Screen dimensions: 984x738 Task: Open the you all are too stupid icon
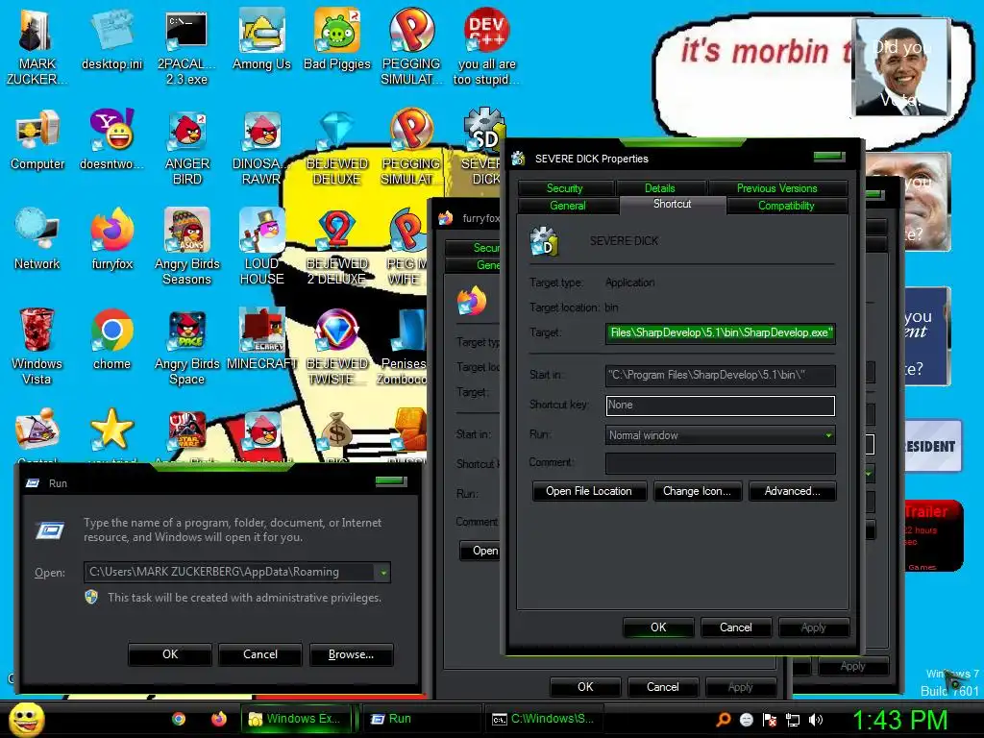486,47
